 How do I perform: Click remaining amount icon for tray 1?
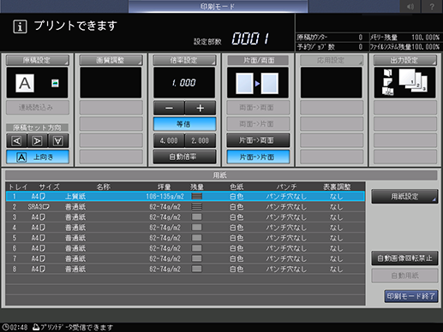point(197,196)
